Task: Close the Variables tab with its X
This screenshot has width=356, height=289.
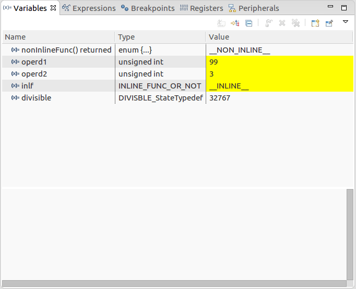Action: point(53,8)
